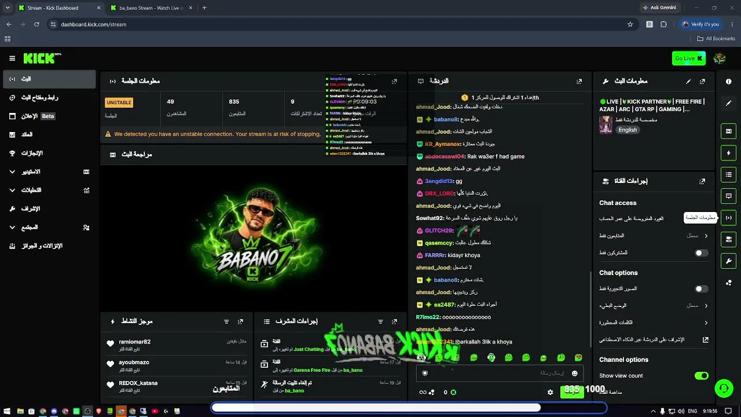Switch to ba_bano Stream browser tab
741x417 pixels.
click(x=151, y=8)
